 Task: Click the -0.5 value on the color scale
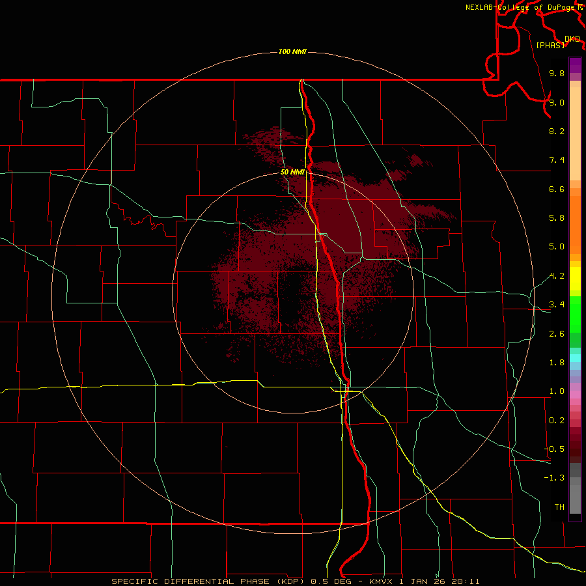(x=554, y=449)
